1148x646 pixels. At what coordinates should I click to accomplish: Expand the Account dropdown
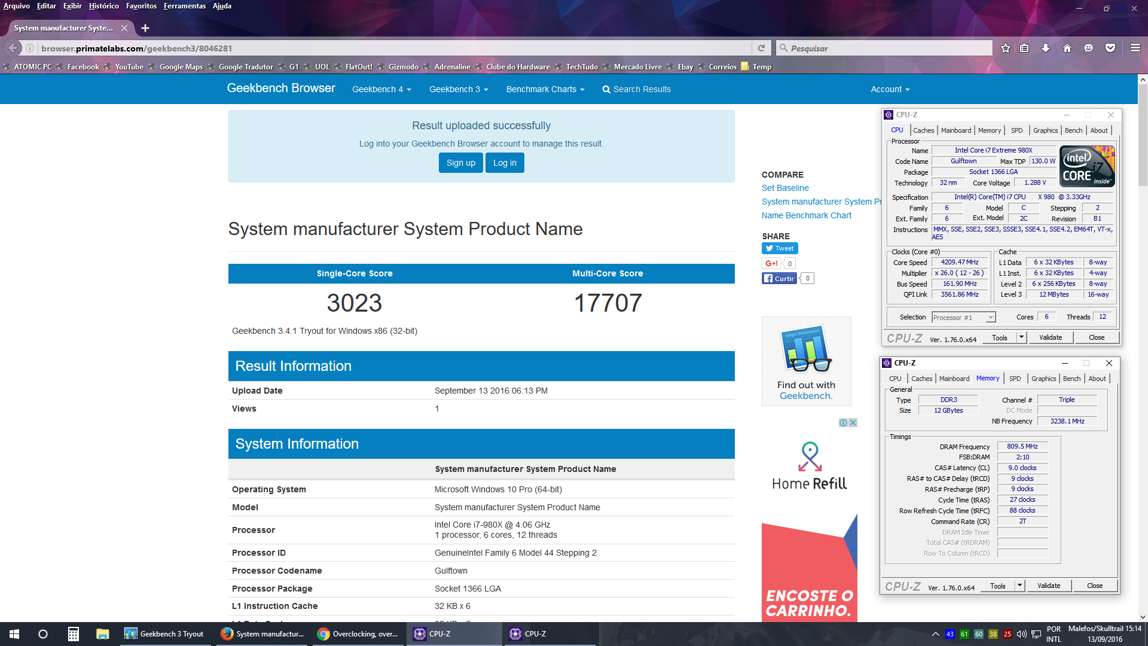pyautogui.click(x=890, y=89)
